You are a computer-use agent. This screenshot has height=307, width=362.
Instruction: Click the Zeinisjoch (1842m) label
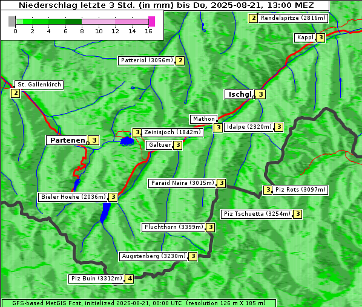(173, 132)
